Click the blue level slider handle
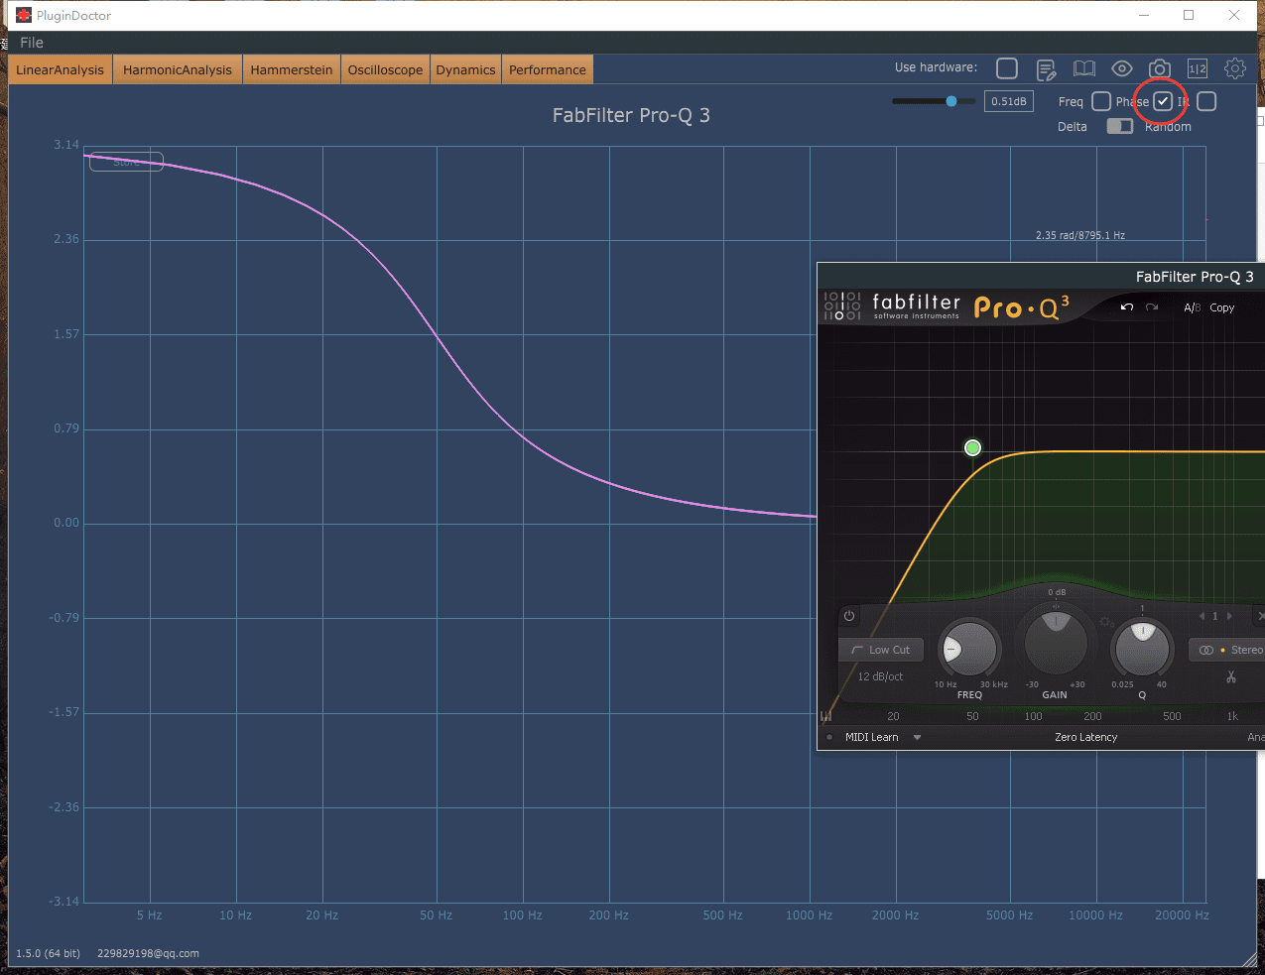The height and width of the screenshot is (975, 1265). tap(951, 101)
